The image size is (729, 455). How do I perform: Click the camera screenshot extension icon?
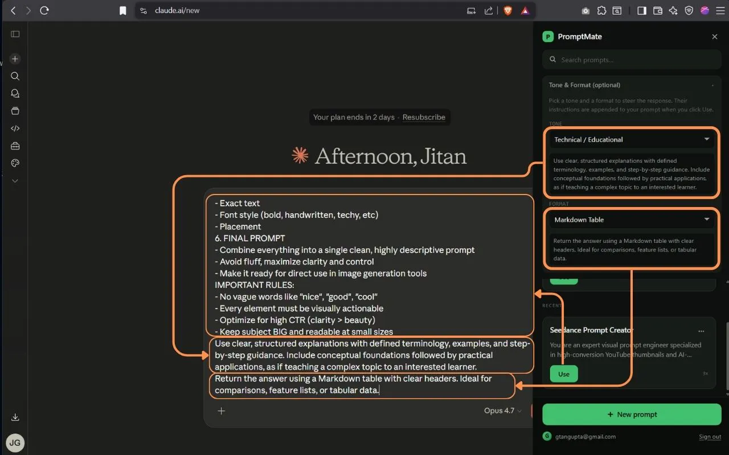585,10
